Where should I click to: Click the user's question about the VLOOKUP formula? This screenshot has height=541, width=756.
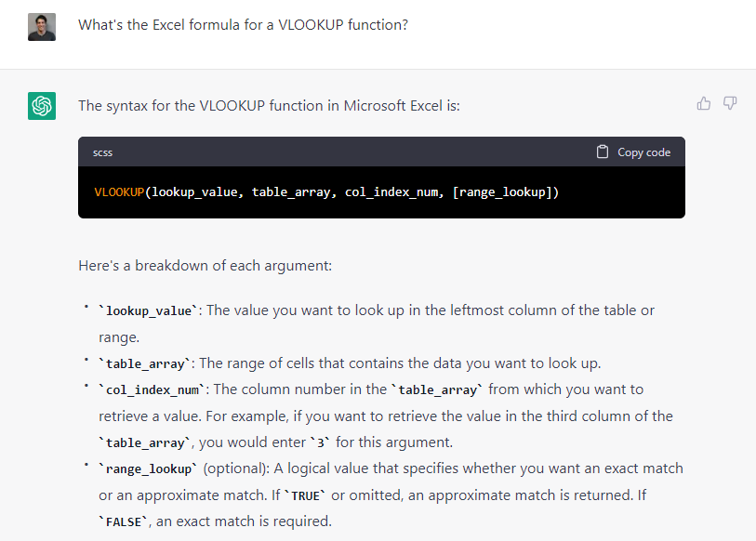click(x=243, y=25)
